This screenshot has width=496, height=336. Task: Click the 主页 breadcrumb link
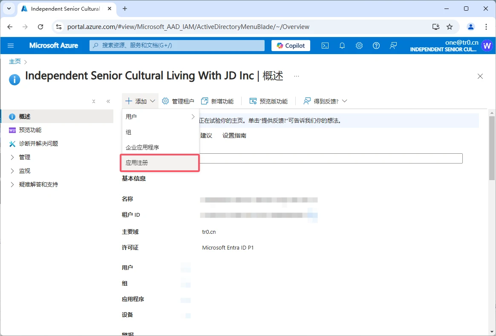click(x=15, y=62)
